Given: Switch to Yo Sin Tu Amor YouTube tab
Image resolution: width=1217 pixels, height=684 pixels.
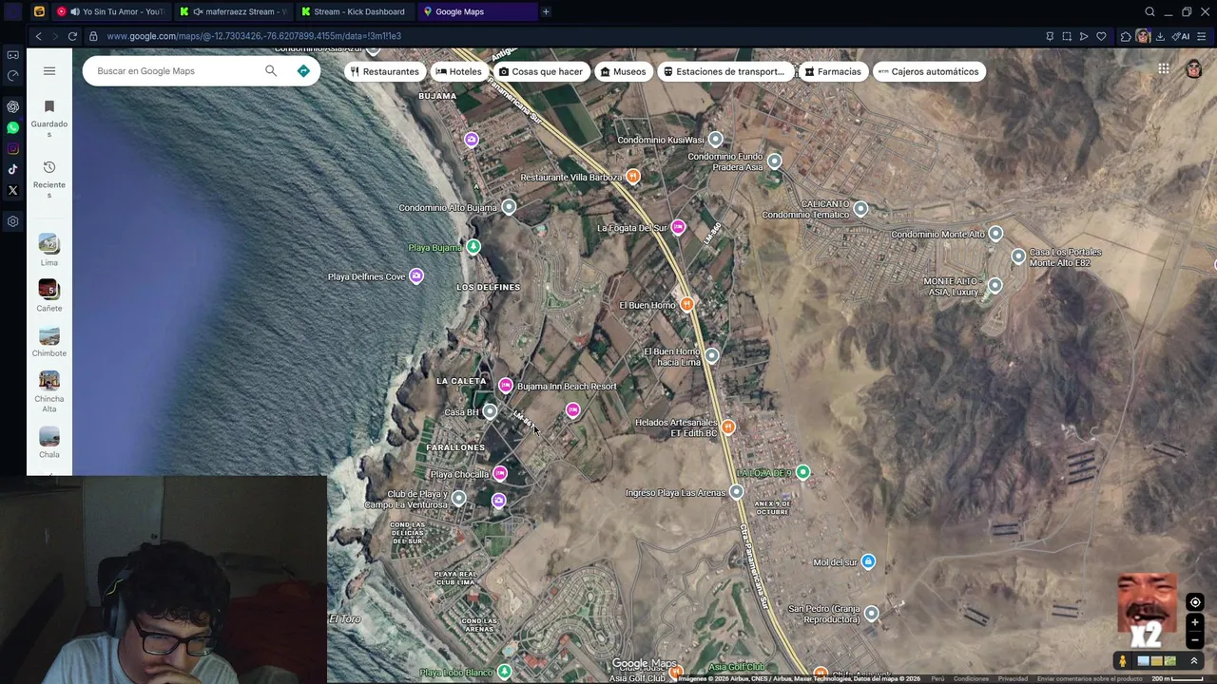Looking at the screenshot, I should (x=111, y=11).
